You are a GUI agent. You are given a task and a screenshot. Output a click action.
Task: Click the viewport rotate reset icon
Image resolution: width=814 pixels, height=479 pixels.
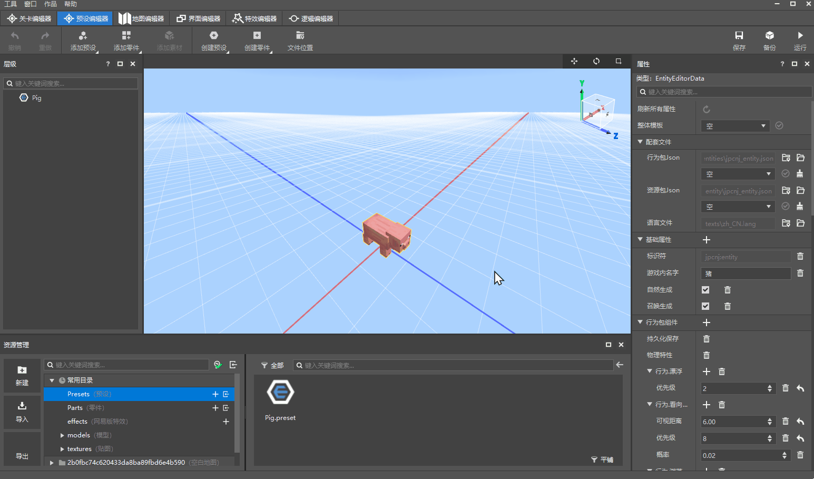coord(596,61)
